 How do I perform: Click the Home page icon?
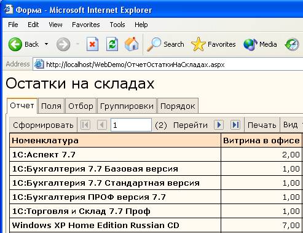pyautogui.click(x=132, y=44)
